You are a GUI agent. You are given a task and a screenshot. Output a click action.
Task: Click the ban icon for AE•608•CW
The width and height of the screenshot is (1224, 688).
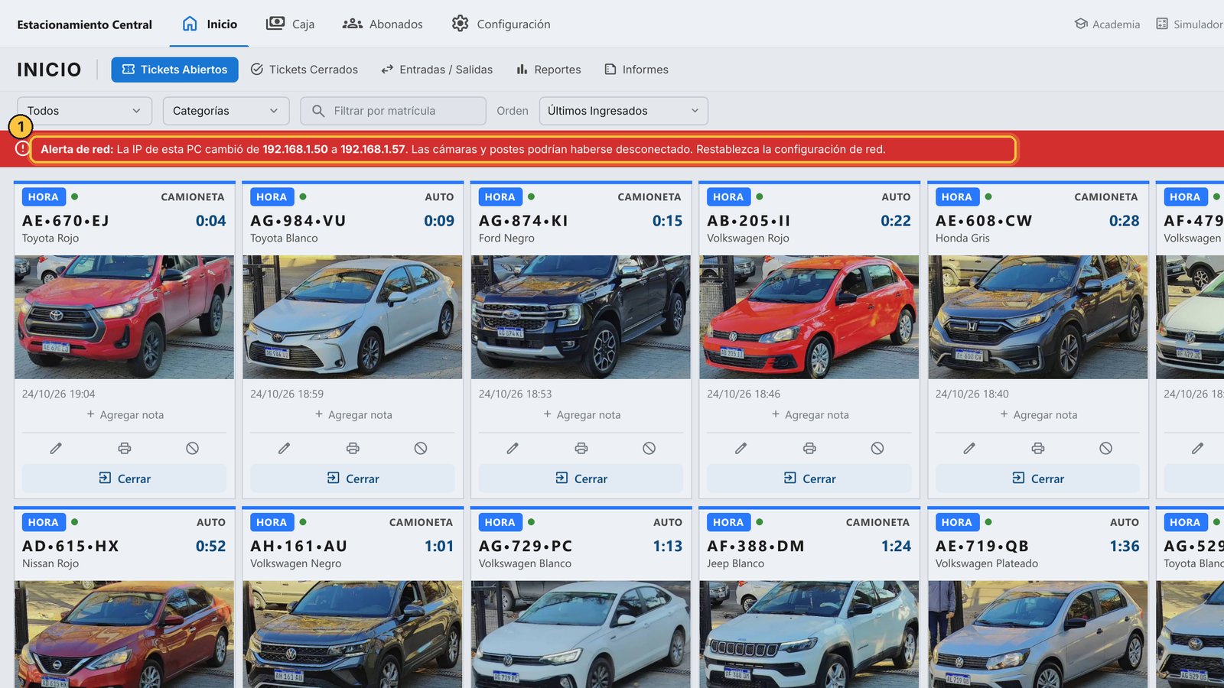pyautogui.click(x=1106, y=448)
